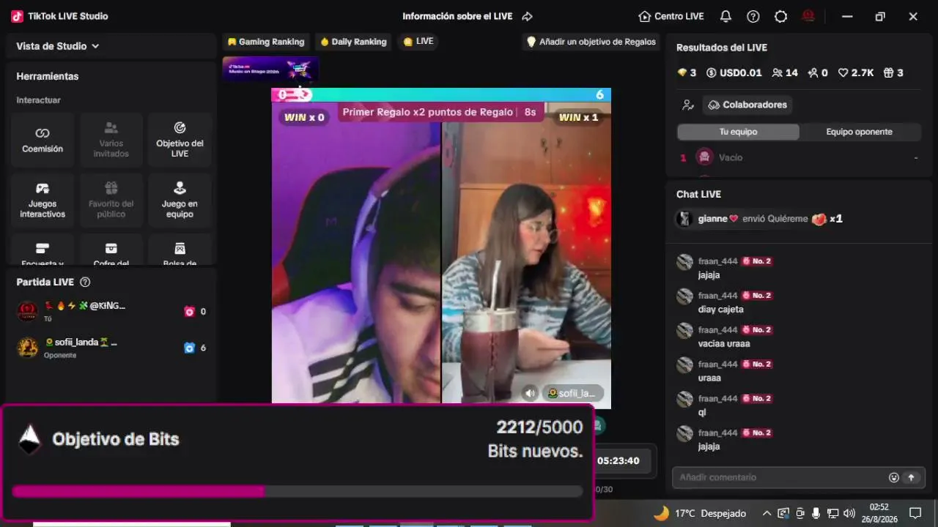Open the profile avatar in title bar
The height and width of the screenshot is (527, 938).
809,15
